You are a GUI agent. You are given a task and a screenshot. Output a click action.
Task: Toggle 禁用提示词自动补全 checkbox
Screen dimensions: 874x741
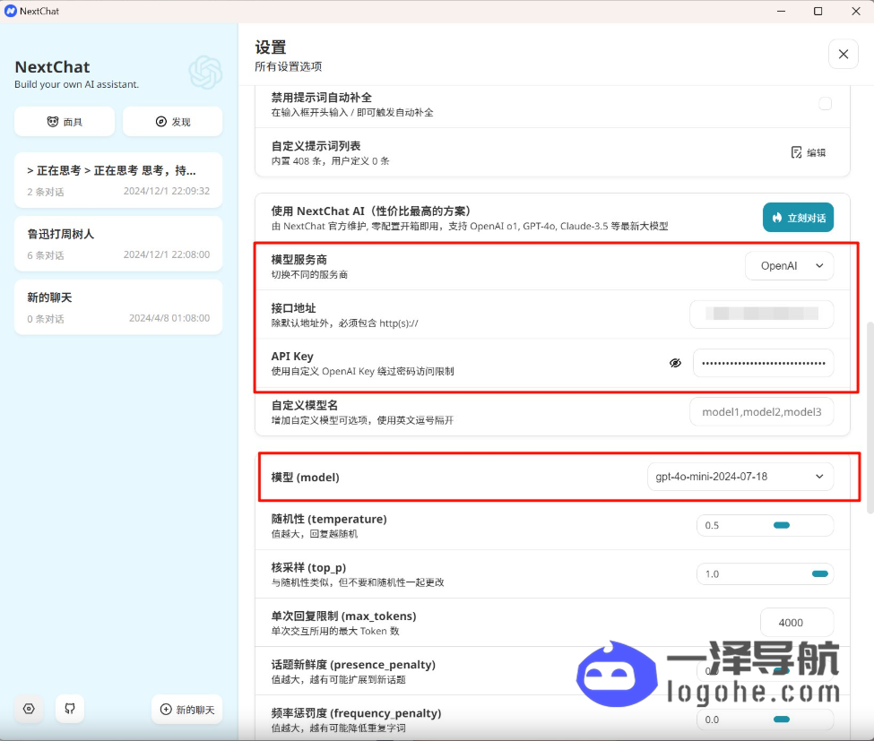[x=825, y=104]
